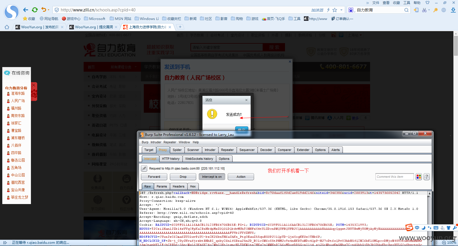Click the orange undo closed-tab icon
The width and height of the screenshot is (458, 246).
pos(44,10)
